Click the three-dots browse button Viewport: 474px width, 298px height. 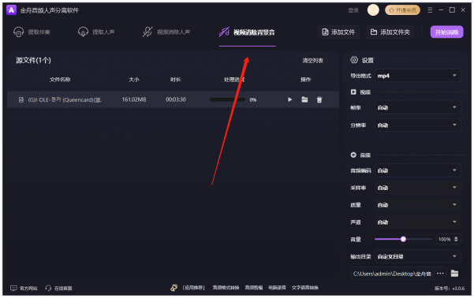[440, 274]
